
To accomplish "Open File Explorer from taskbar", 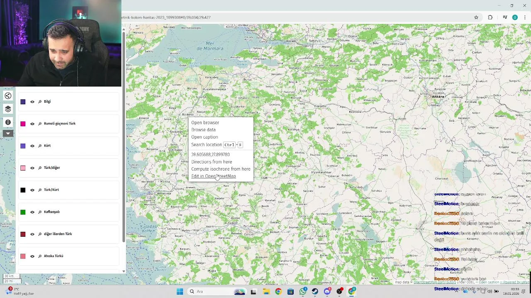I will [266, 291].
